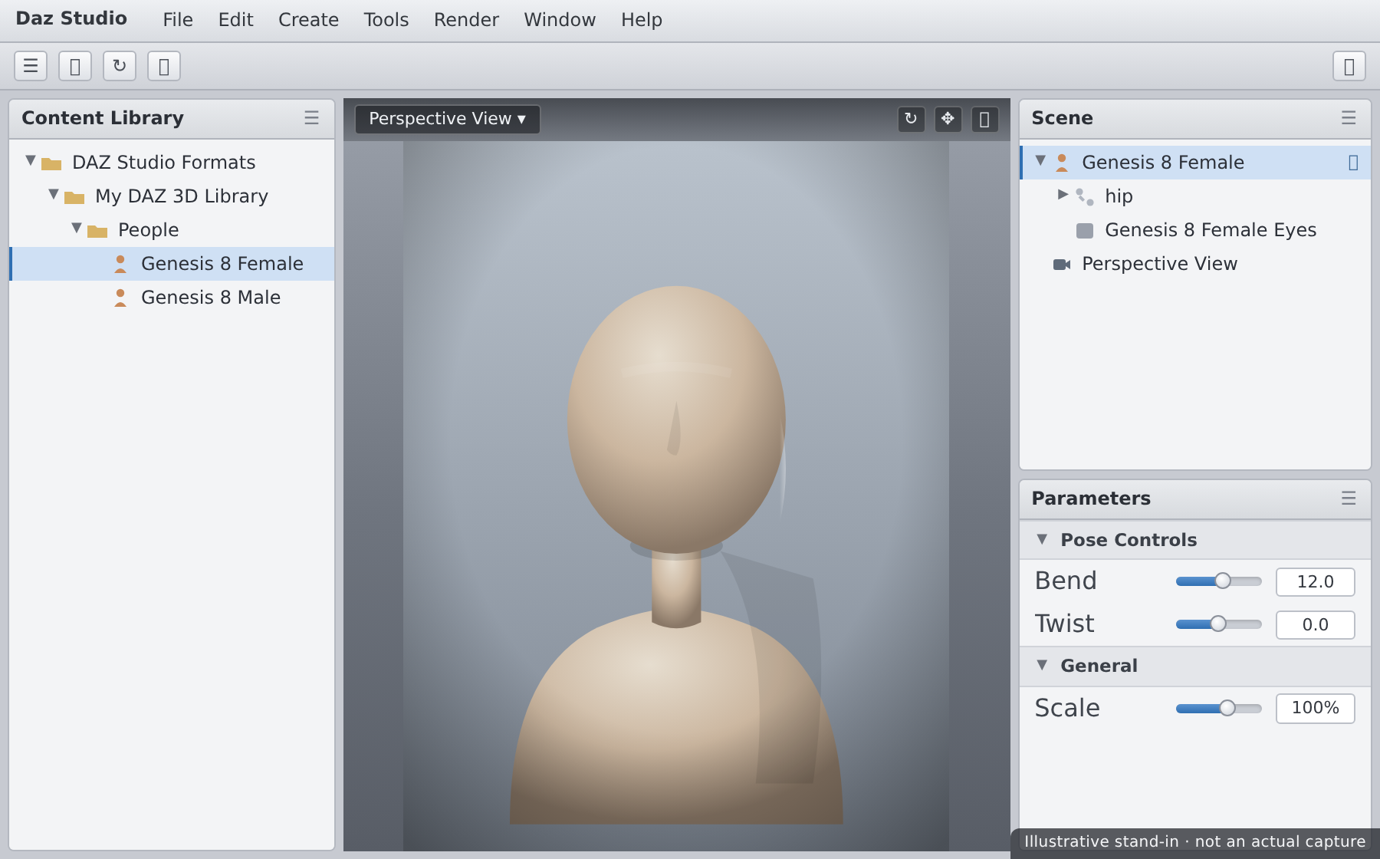This screenshot has height=859, width=1380.
Task: Select the 'Genesis 8 Female Eyes' label in Scene
Action: click(1211, 230)
